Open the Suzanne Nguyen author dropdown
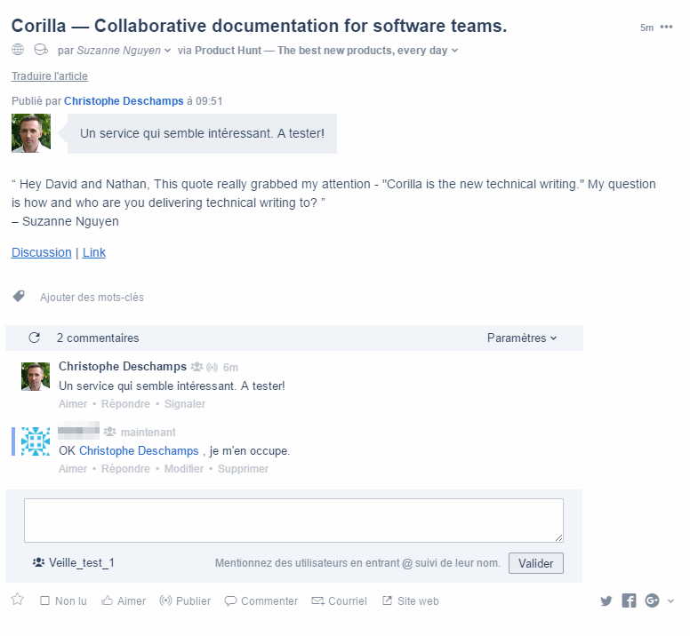690x636 pixels. [x=123, y=51]
